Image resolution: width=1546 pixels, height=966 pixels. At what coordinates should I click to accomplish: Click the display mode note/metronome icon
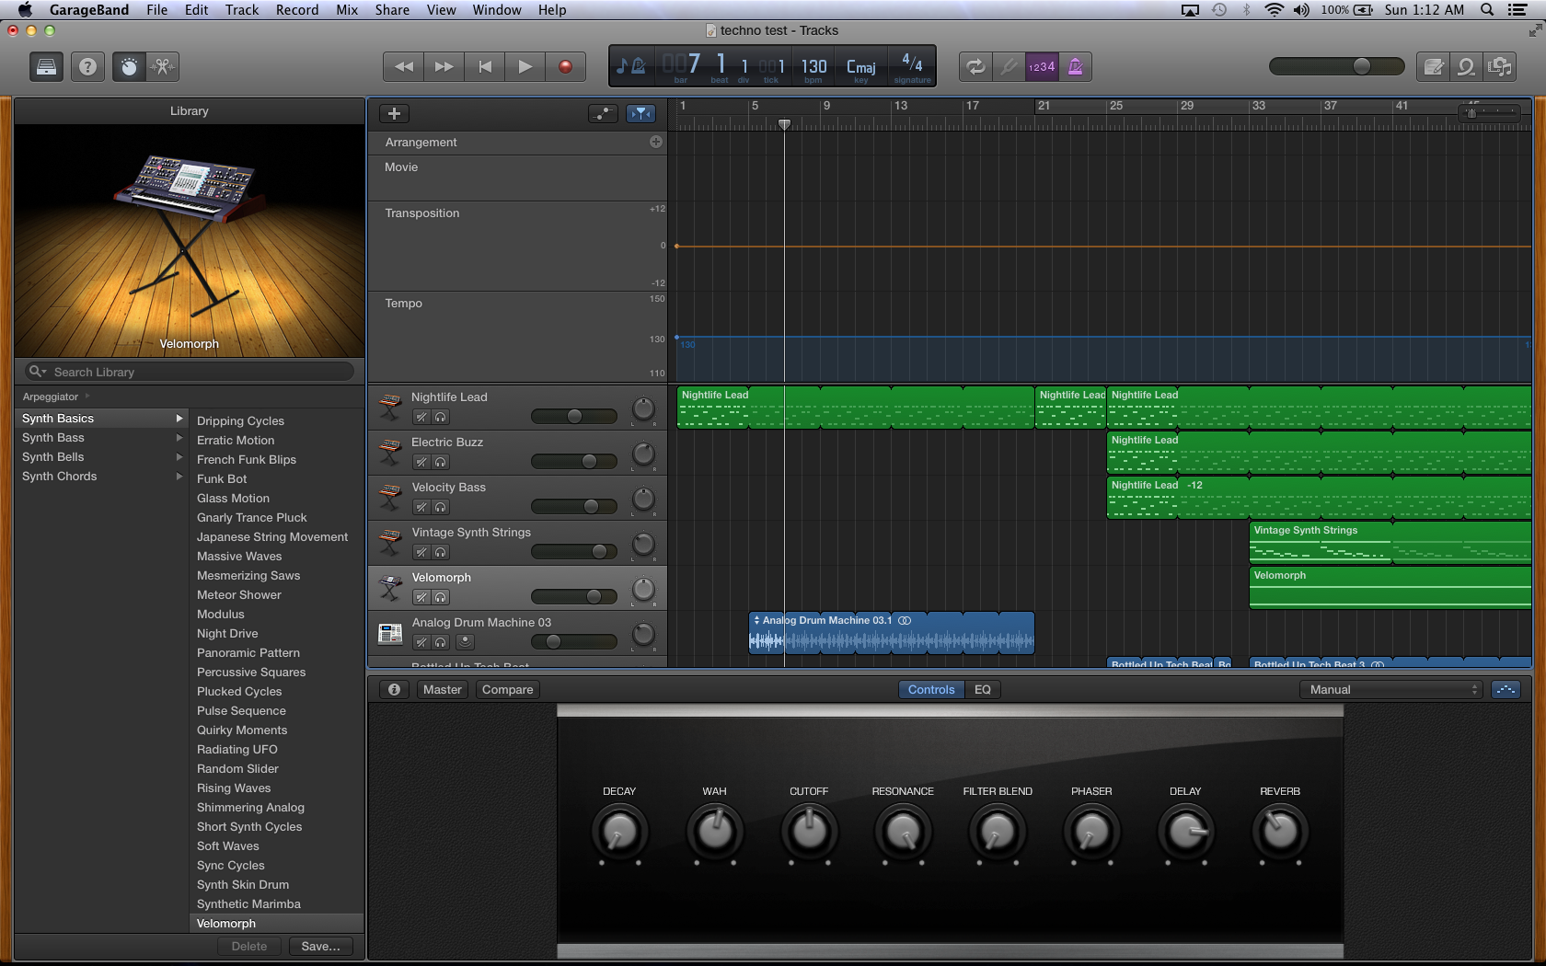[x=631, y=66]
